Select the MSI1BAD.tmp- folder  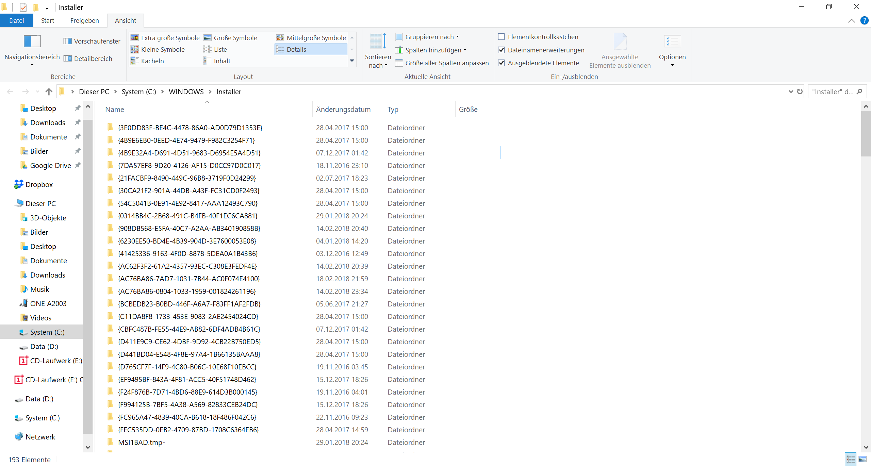(302, 442)
